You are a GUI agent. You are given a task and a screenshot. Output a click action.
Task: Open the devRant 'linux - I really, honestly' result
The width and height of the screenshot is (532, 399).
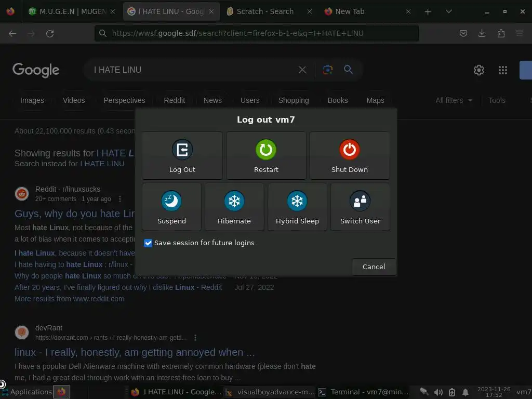click(135, 352)
